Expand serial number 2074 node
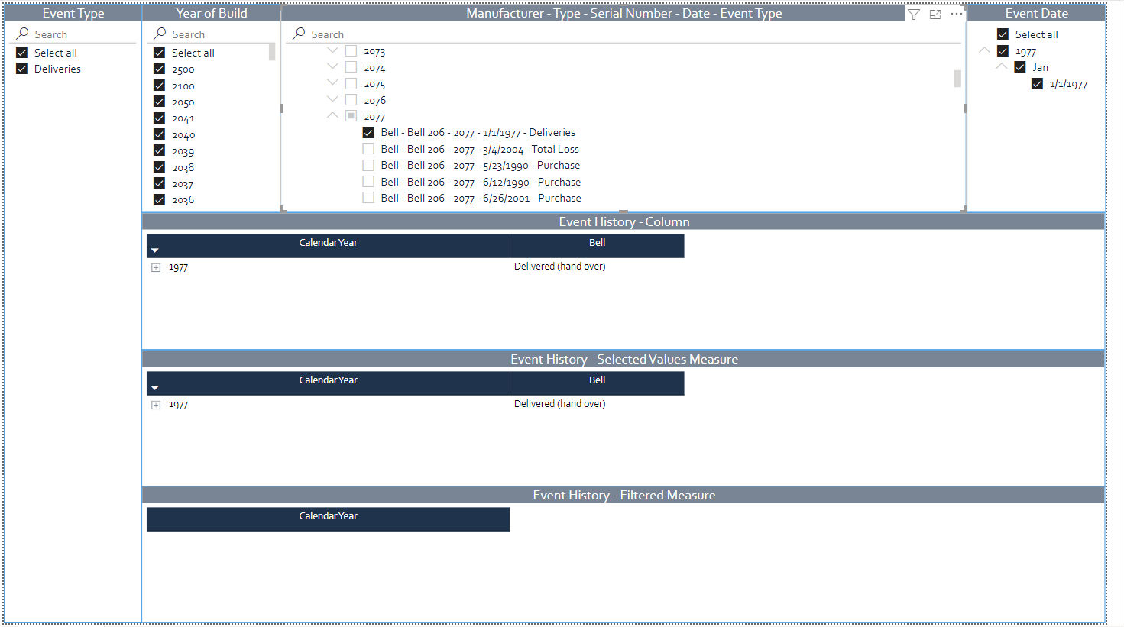 click(x=332, y=66)
